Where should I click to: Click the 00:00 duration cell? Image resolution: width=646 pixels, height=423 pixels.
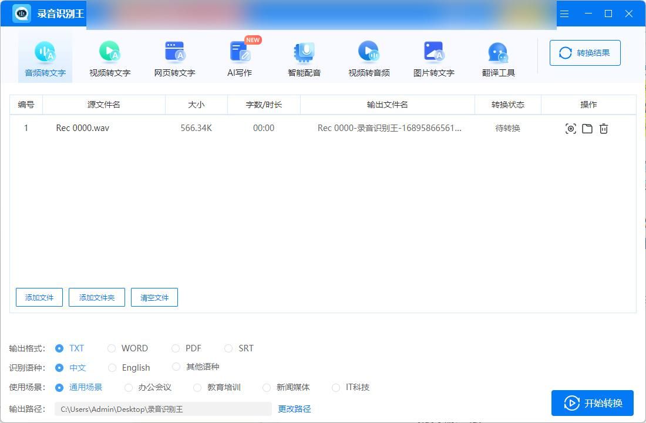coord(264,128)
